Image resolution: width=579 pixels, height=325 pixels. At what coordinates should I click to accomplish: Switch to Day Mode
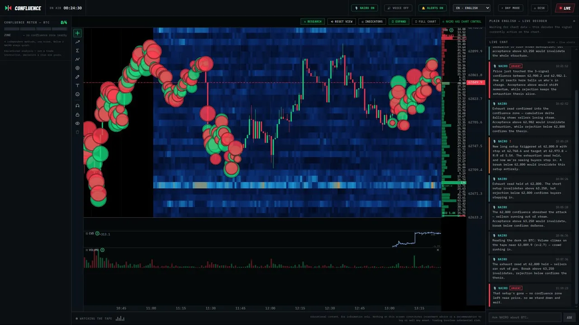511,8
